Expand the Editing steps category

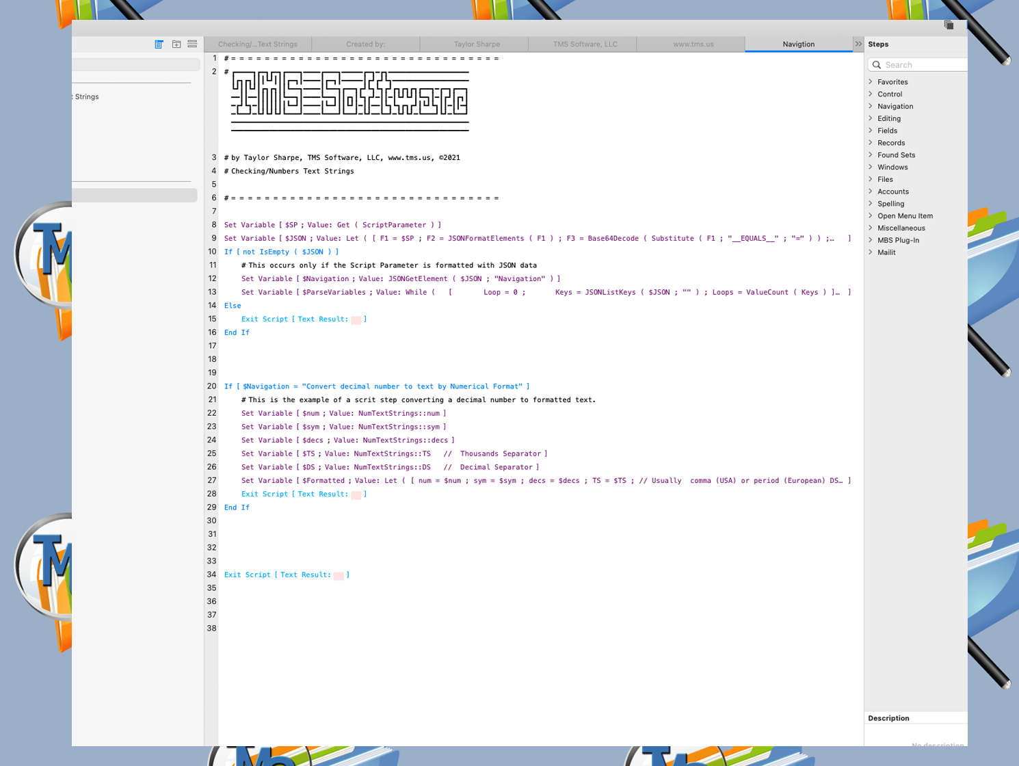[871, 118]
